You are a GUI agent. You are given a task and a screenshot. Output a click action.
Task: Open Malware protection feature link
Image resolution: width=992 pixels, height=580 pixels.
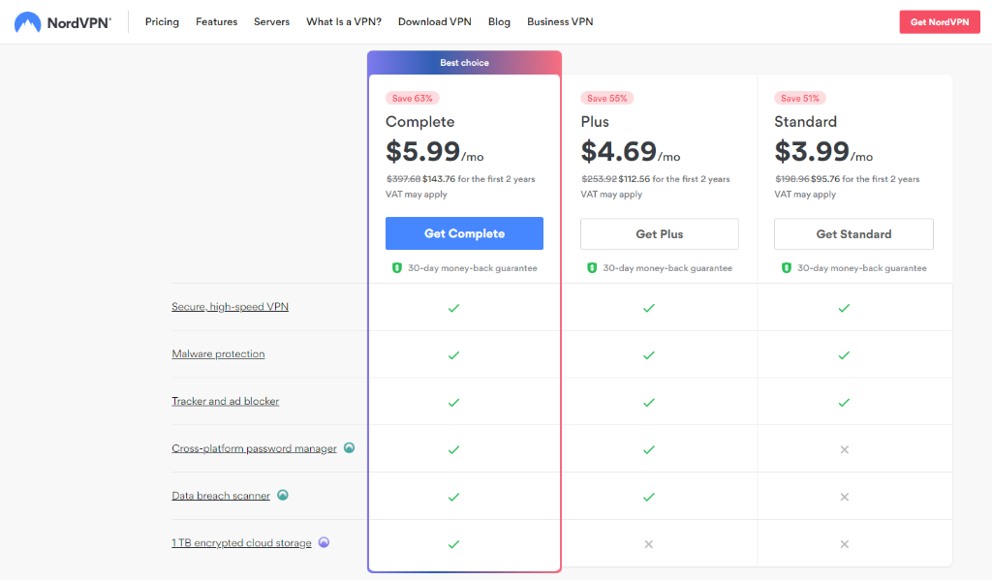218,354
